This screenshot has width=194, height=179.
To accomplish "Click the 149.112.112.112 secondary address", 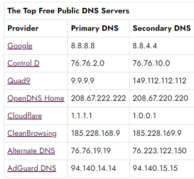I will pyautogui.click(x=160, y=81).
